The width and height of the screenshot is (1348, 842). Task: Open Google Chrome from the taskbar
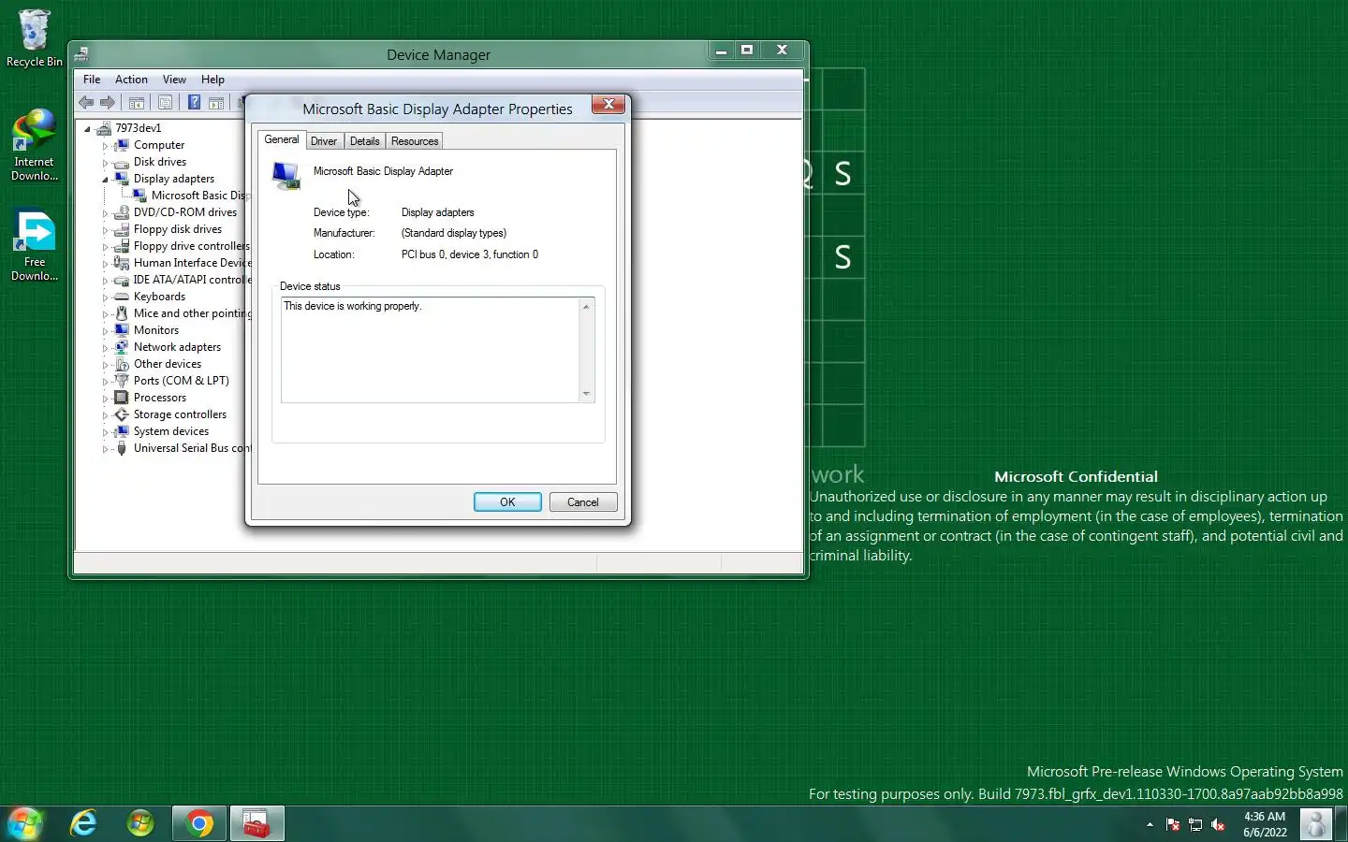pos(198,823)
